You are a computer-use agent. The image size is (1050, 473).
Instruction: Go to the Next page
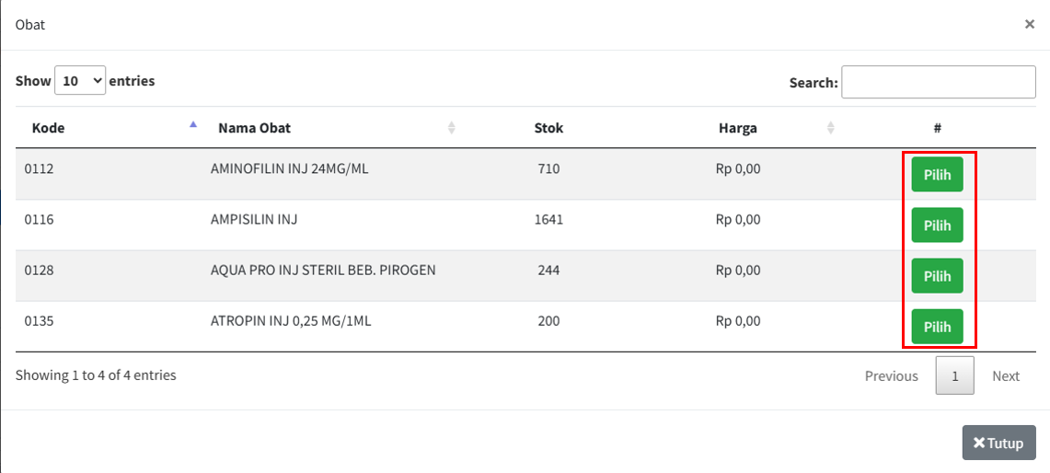click(x=1005, y=375)
